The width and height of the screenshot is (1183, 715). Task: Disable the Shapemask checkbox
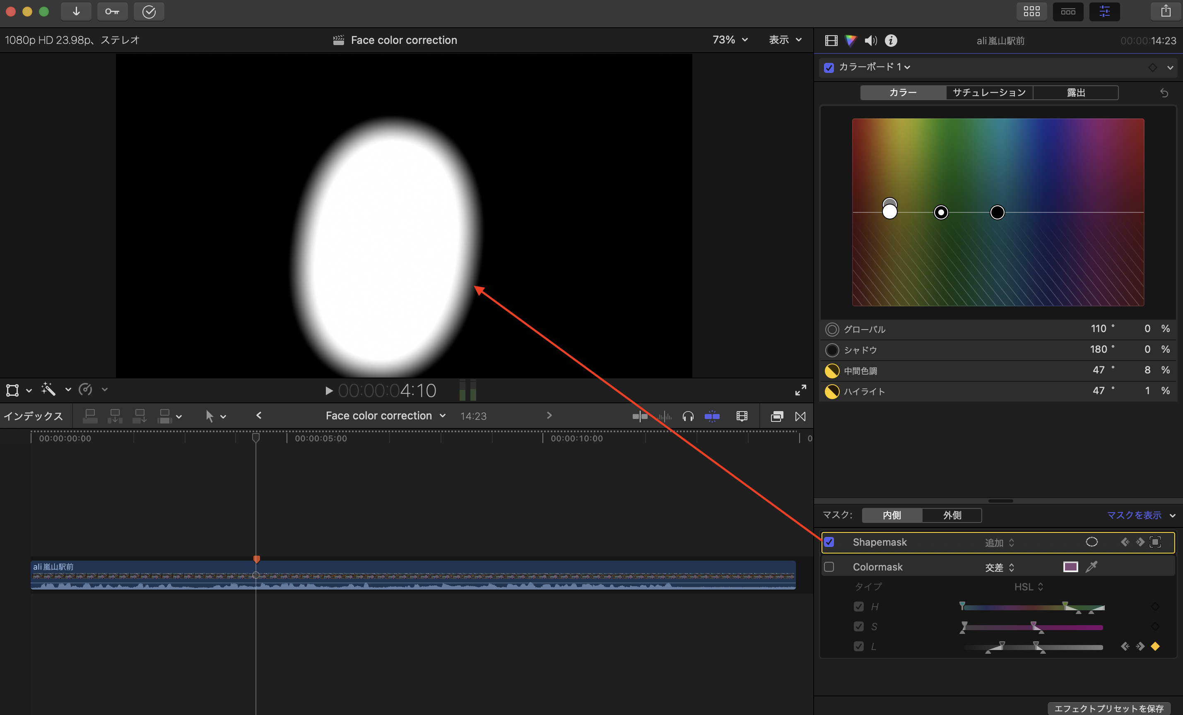point(829,542)
